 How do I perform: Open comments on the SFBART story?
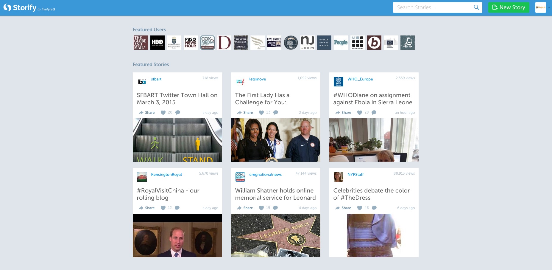coord(178,113)
